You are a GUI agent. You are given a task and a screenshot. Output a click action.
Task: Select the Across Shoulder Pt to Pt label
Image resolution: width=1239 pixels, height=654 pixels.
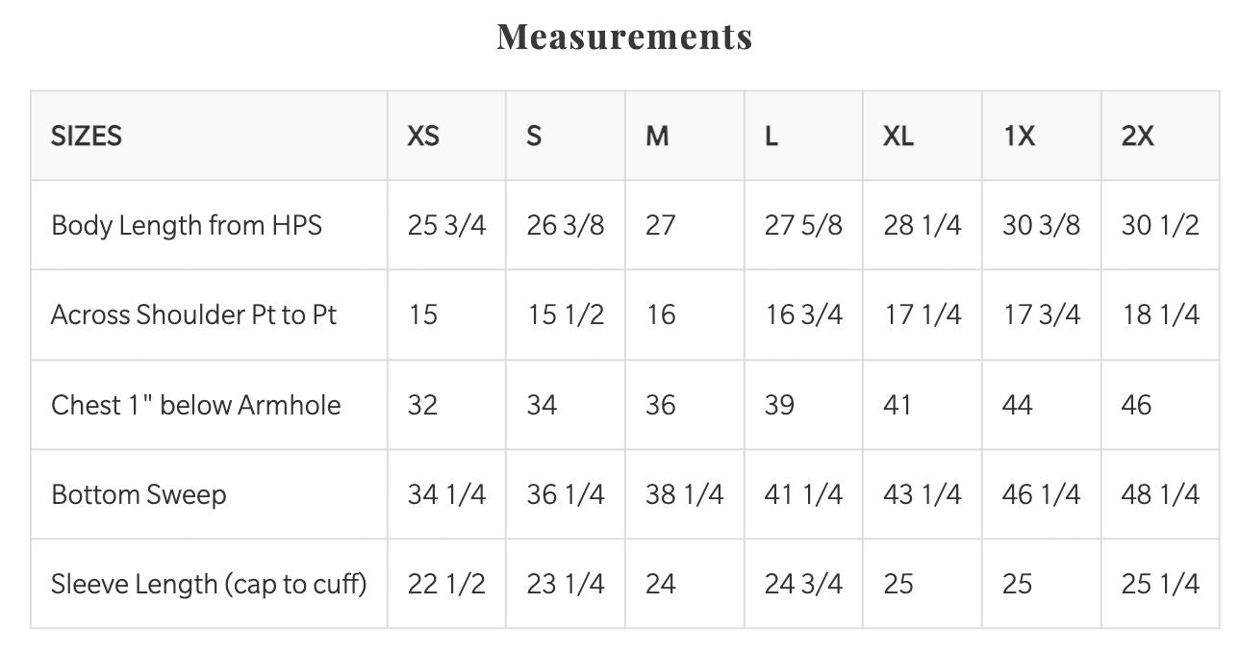click(193, 314)
